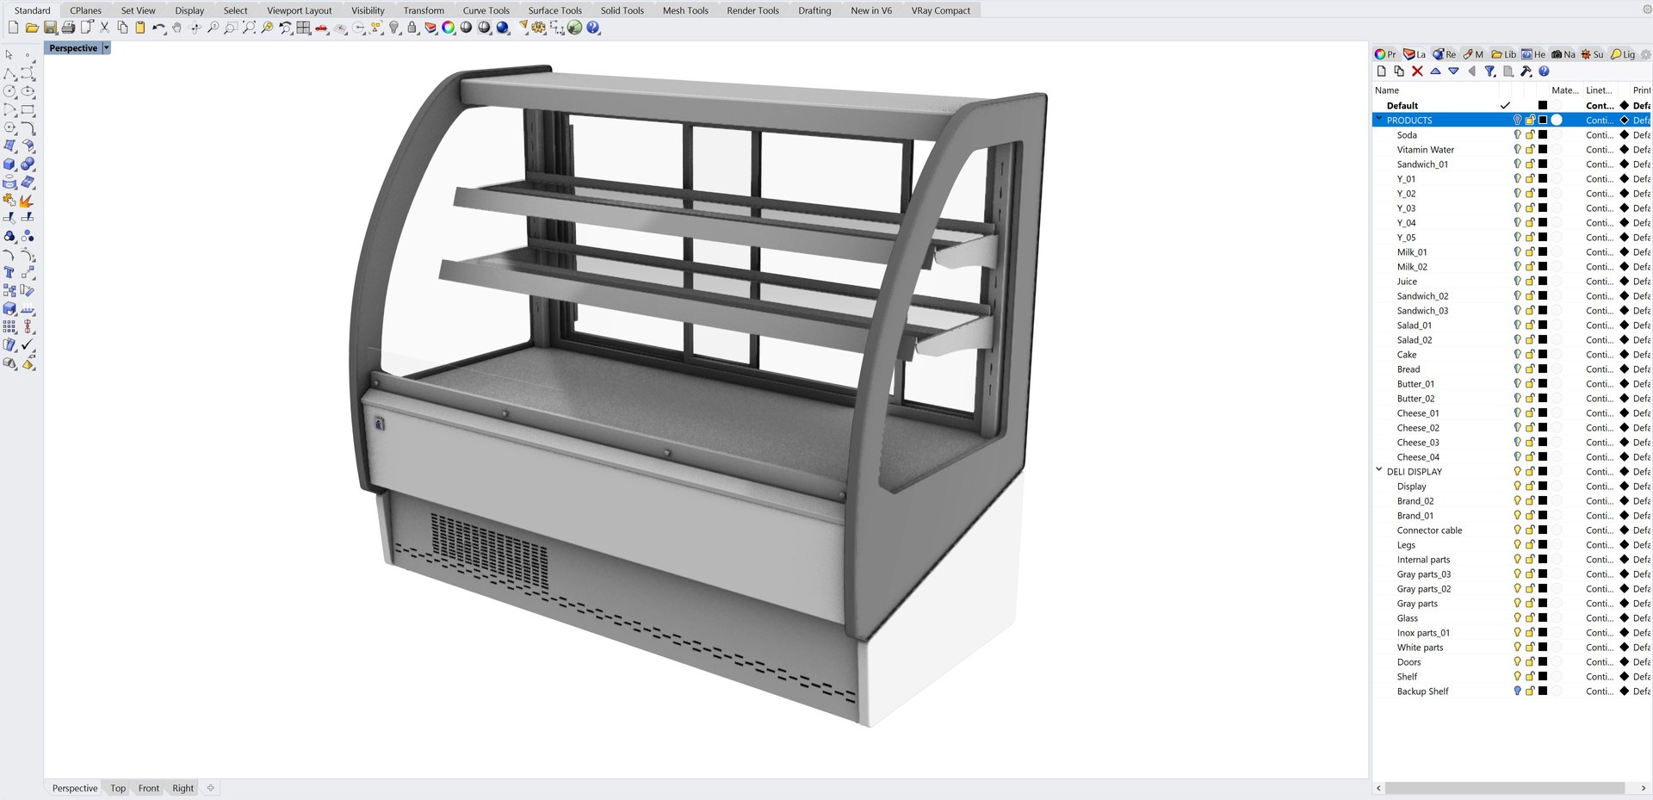Click the red Delete layer X icon
This screenshot has width=1653, height=800.
(x=1417, y=71)
